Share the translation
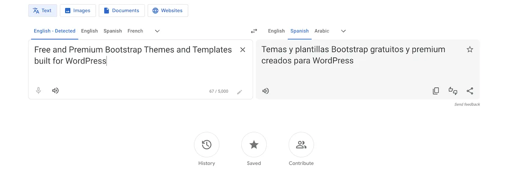This screenshot has width=508, height=179. click(x=470, y=91)
